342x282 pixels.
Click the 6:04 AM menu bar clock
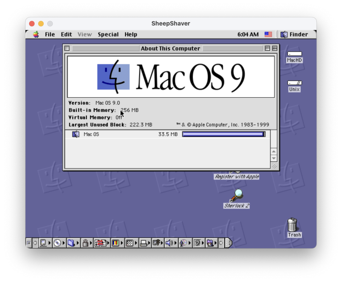(x=248, y=35)
